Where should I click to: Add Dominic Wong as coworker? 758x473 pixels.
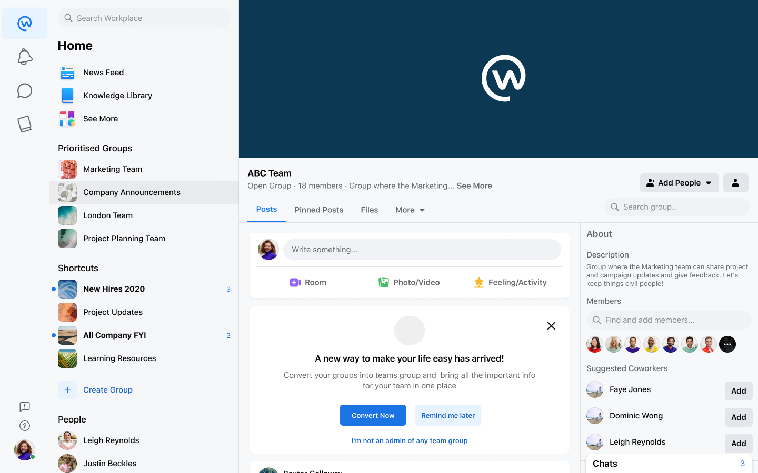(739, 417)
